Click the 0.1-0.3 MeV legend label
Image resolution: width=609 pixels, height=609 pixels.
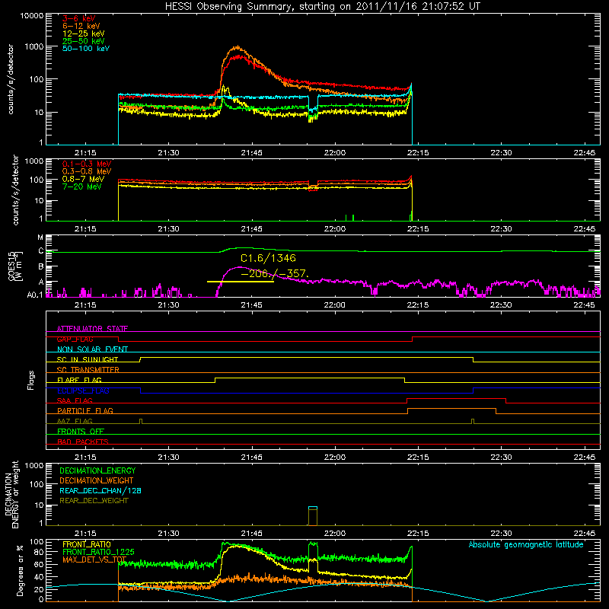click(x=87, y=164)
